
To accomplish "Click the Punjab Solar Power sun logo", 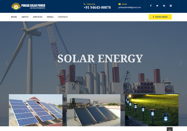I will coord(16,6).
